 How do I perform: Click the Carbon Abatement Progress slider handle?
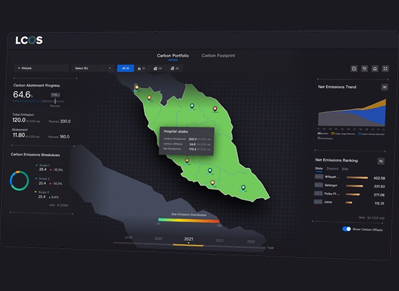pos(55,102)
